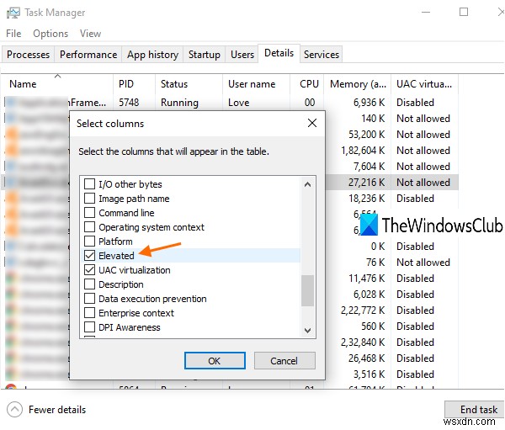This screenshot has height=430, width=505.
Task: Disable the UAC virtualization checkbox
Action: point(89,269)
